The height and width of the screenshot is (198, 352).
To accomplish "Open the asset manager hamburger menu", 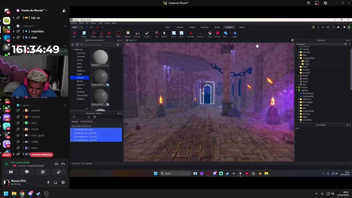I will tap(74, 117).
